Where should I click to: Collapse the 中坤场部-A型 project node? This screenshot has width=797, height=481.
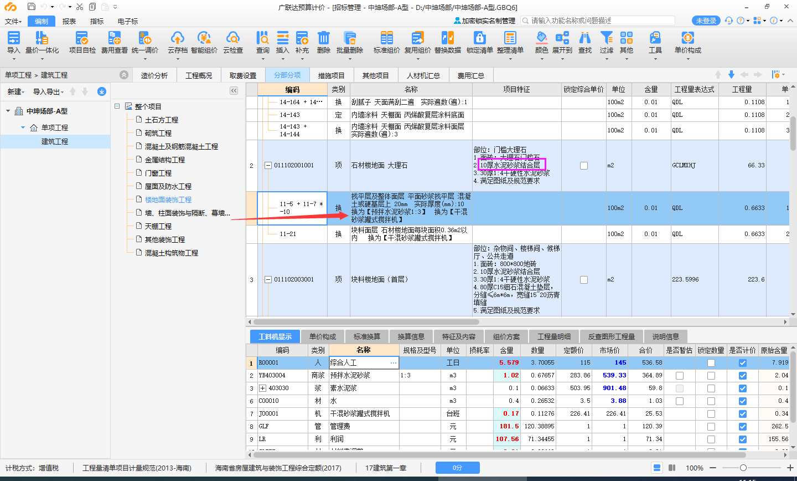coord(8,111)
